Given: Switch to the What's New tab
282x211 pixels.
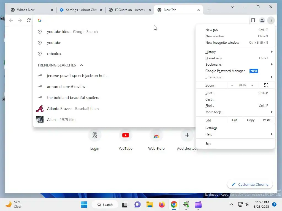Looking at the screenshot, I should coord(32,10).
